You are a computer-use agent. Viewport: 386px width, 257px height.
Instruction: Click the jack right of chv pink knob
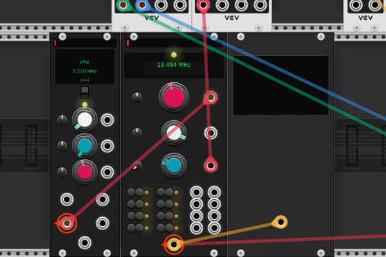coord(107,172)
